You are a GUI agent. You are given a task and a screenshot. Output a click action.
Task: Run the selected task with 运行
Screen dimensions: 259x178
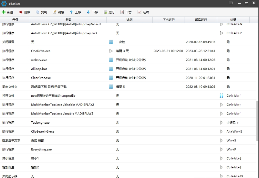pos(109,12)
